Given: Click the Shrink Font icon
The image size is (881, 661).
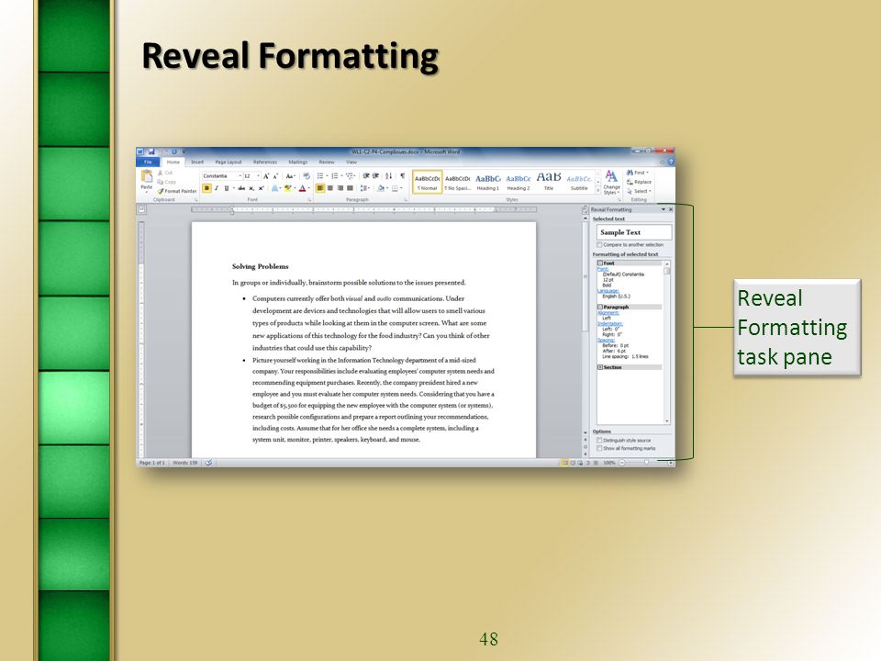Looking at the screenshot, I should pos(275,176).
